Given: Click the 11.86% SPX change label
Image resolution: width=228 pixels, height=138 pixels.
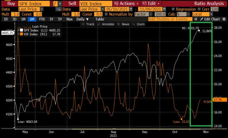Looking at the screenshot, I should pyautogui.click(x=207, y=31).
